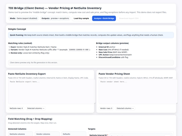The height and width of the screenshot is (136, 182).
Task: Click the Mode: Demo (export disabled) pill
Action: pos(24,18)
